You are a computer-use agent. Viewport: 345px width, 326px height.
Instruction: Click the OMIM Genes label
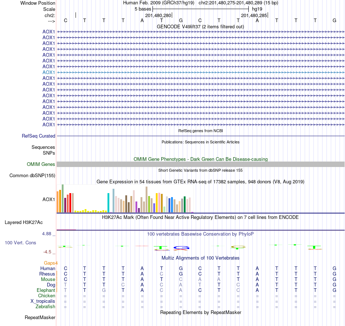(41, 164)
